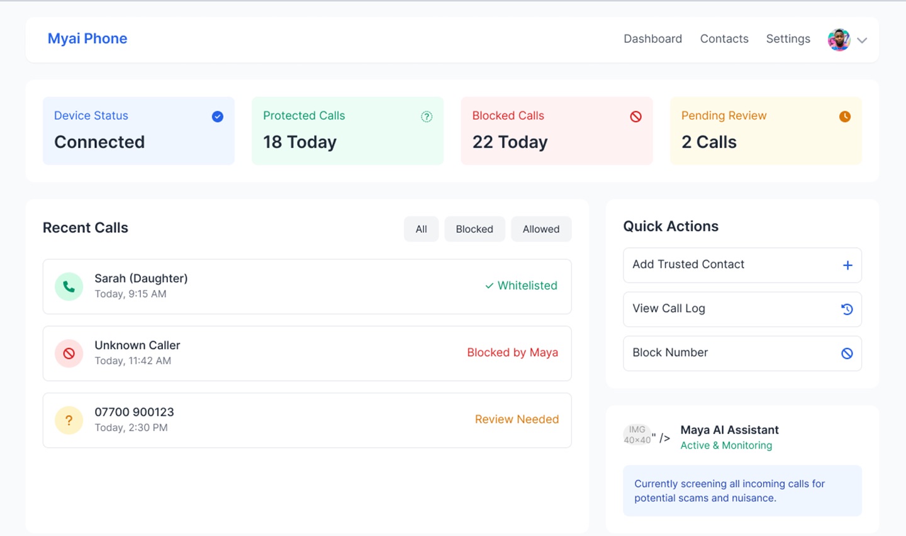Click the red blocked icon for Unknown Caller

[x=69, y=354]
